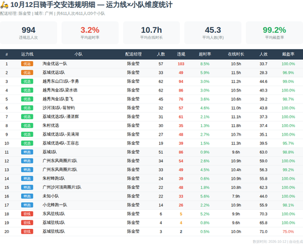
Task: Open the 10.7h average online duration card
Action: point(151,33)
